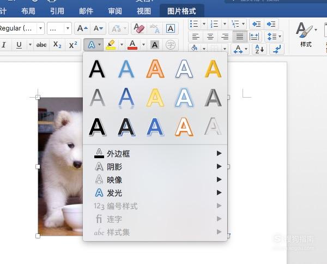The width and height of the screenshot is (327, 264).
Task: Choose white text orange outline preset
Action: click(184, 127)
